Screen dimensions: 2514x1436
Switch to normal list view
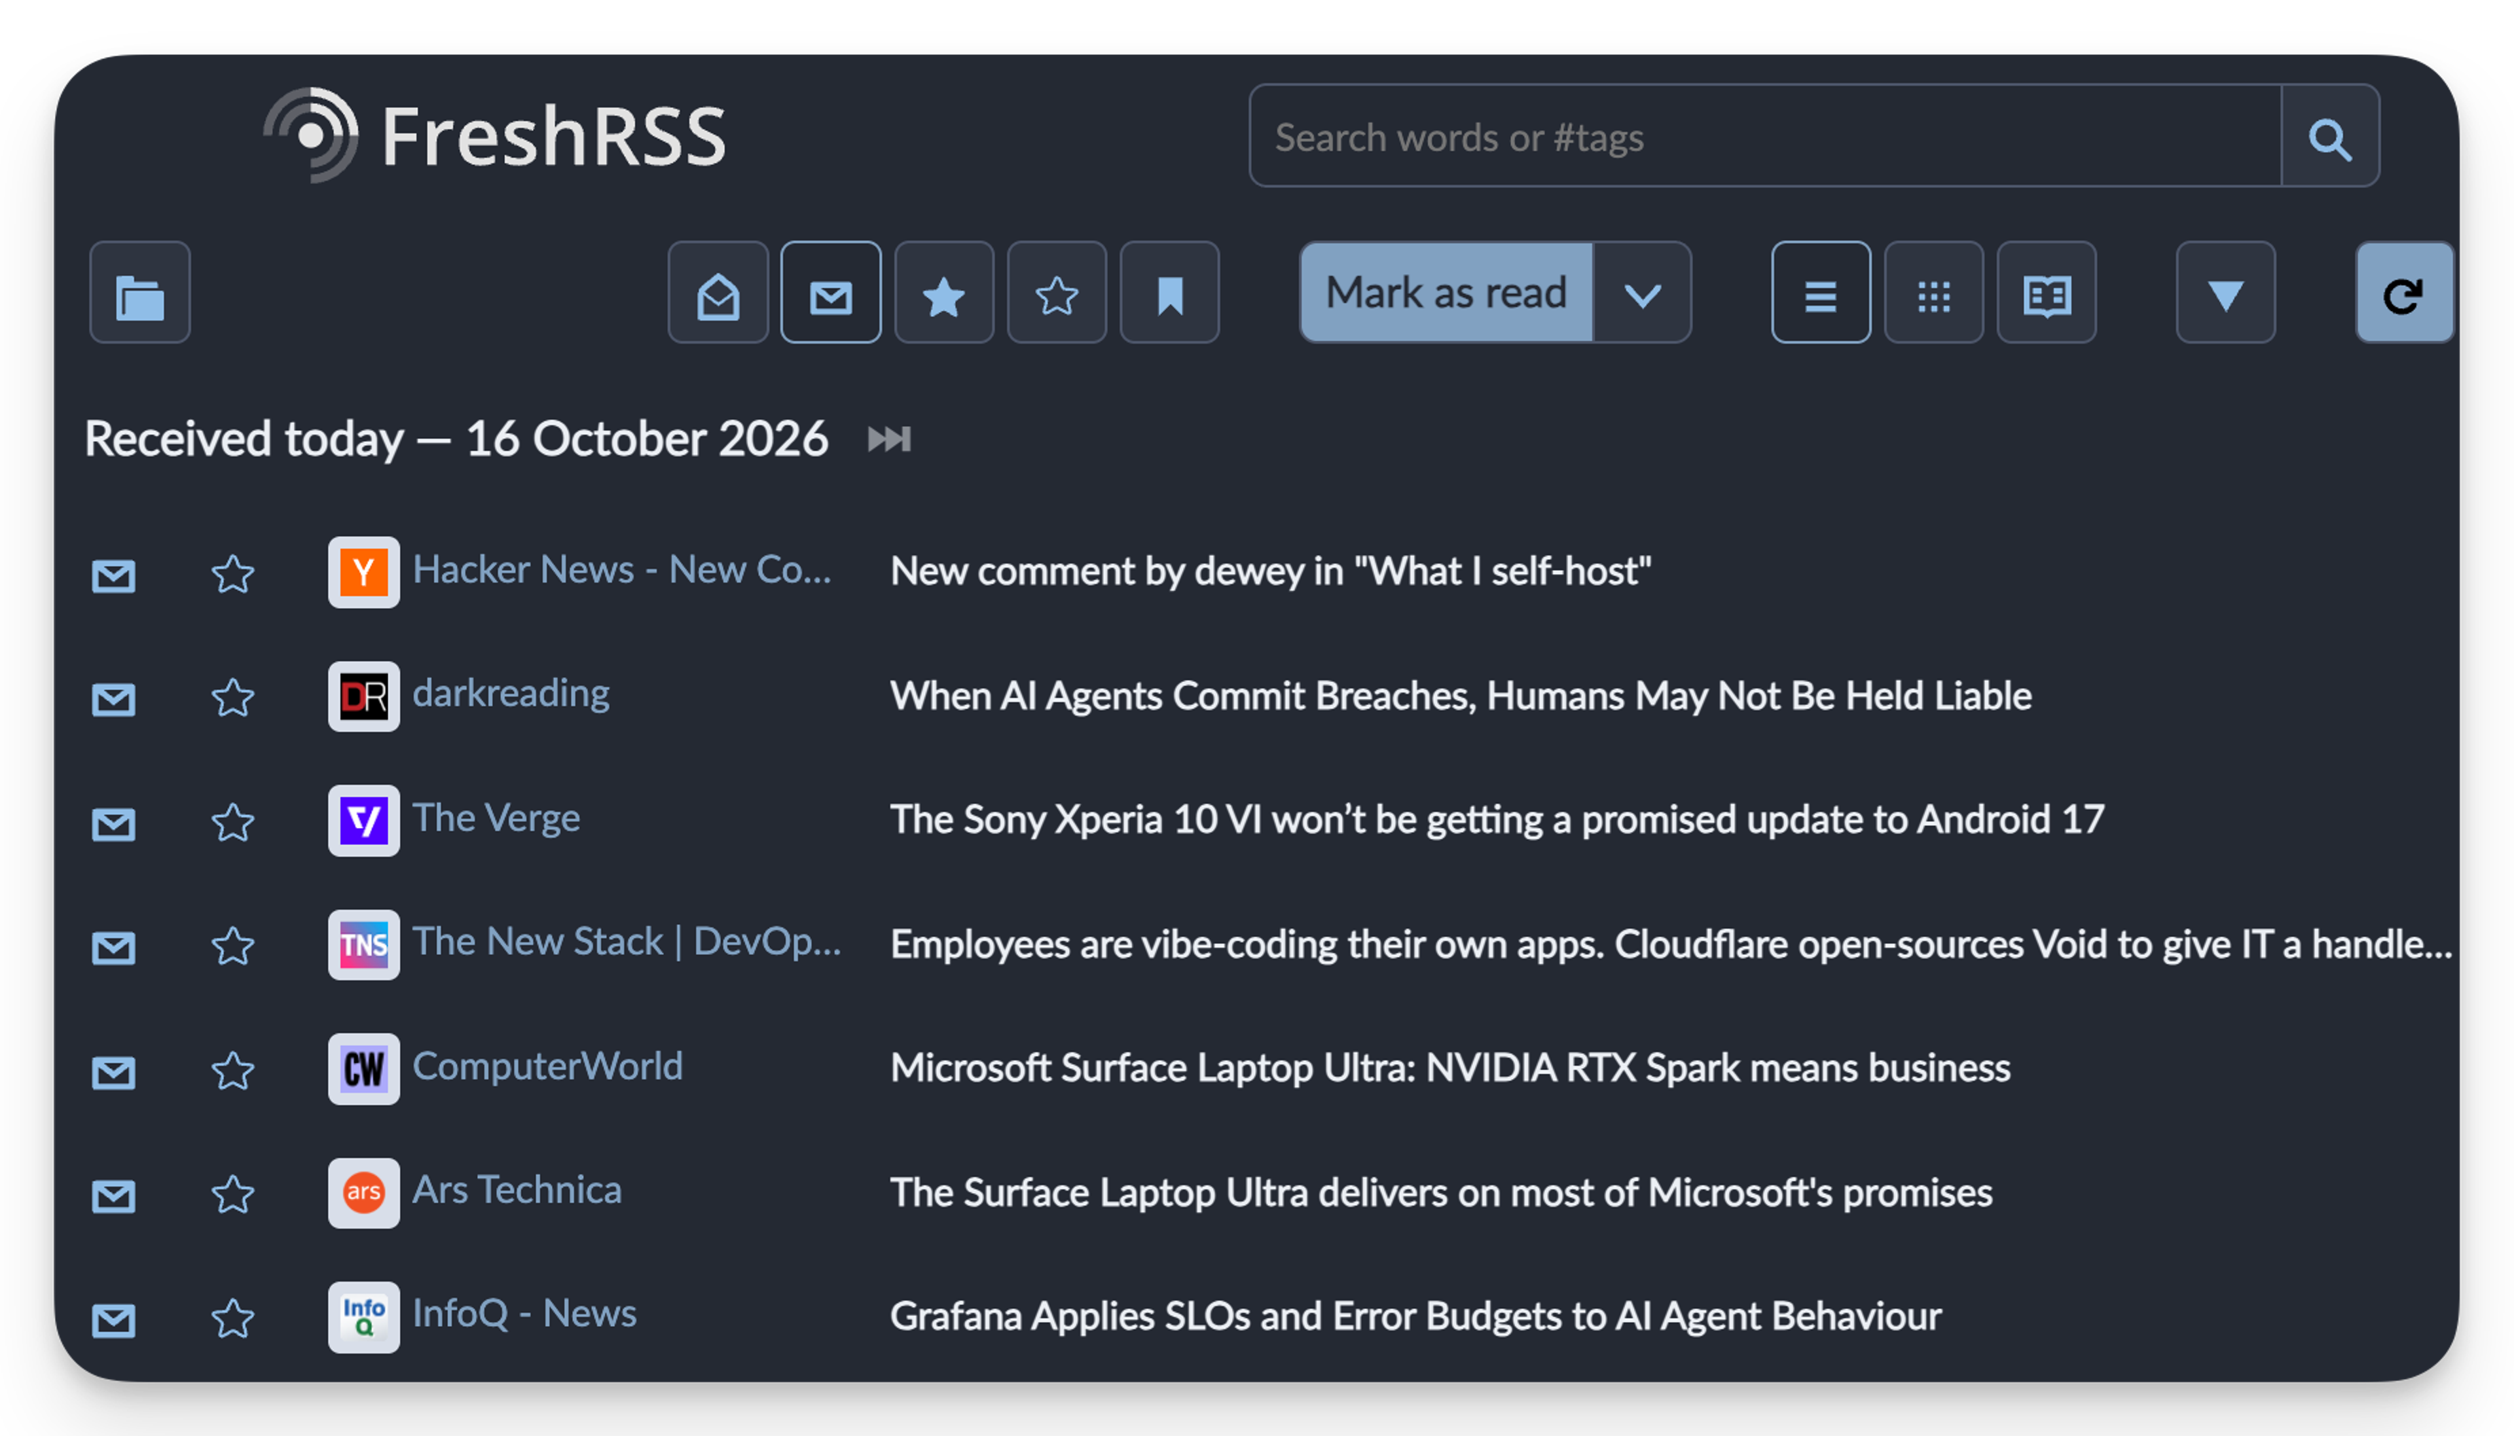1821,293
